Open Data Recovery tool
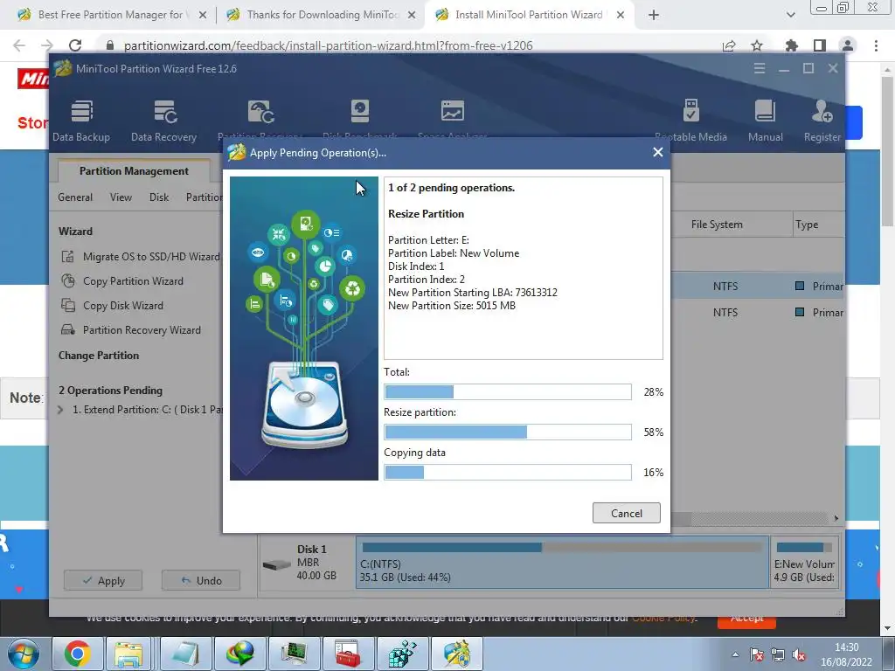895x671 pixels. (x=163, y=121)
